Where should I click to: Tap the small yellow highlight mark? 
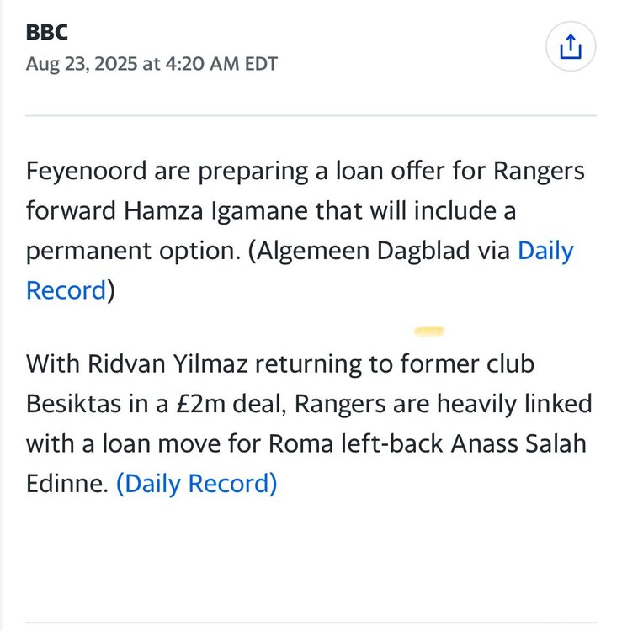click(x=428, y=330)
